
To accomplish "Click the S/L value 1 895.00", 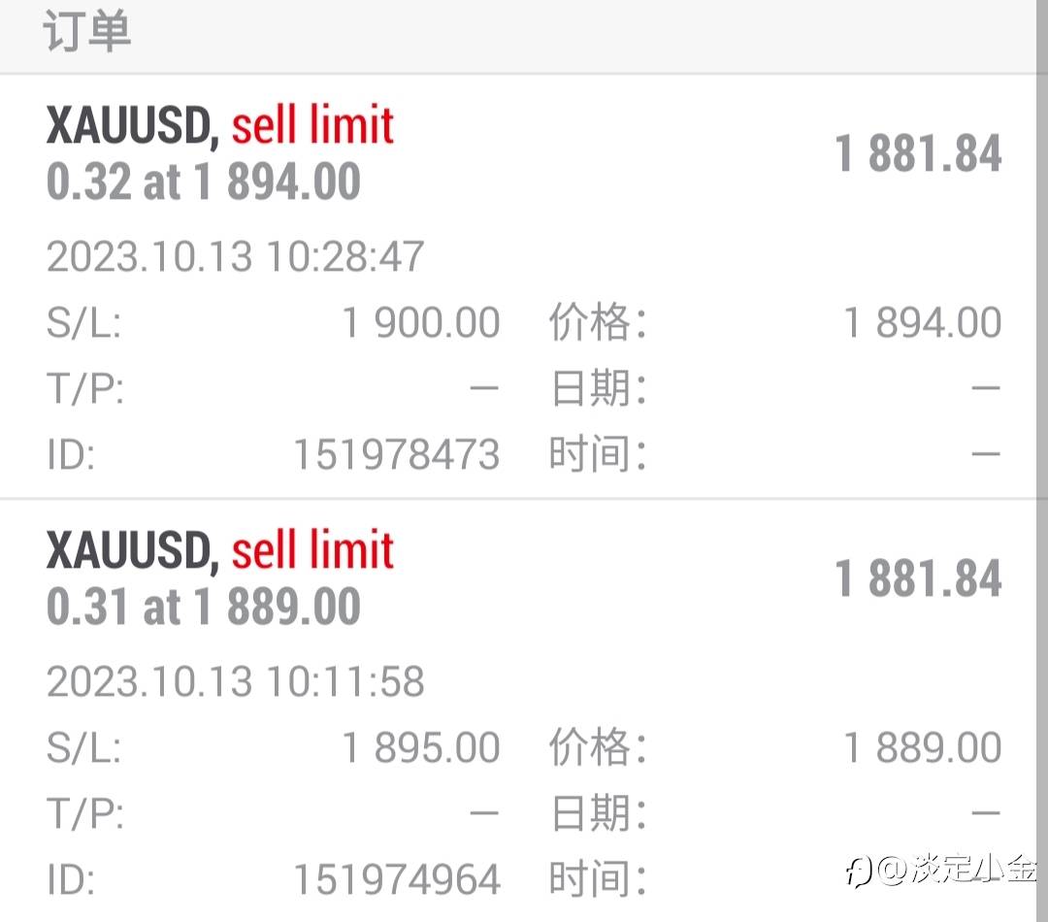I will coord(421,748).
